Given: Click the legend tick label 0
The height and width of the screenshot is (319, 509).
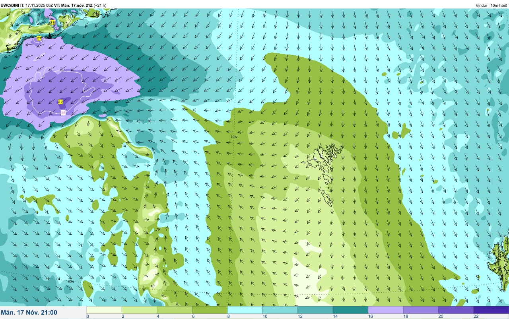Looking at the screenshot, I should point(87,316).
